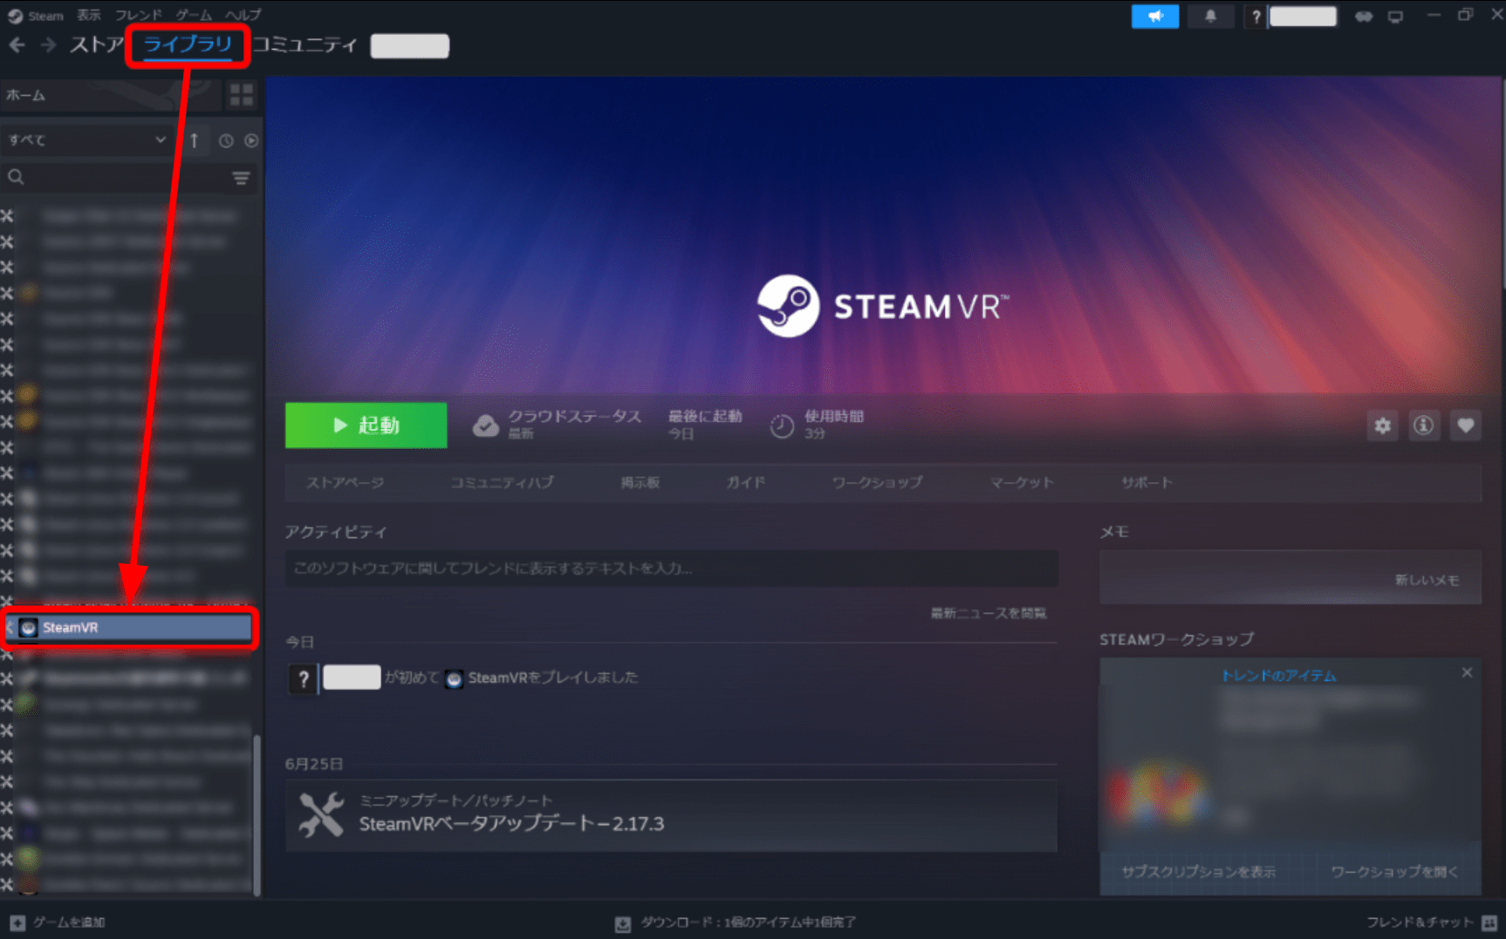Show SteamVR information icon
The image size is (1506, 939).
pyautogui.click(x=1424, y=425)
